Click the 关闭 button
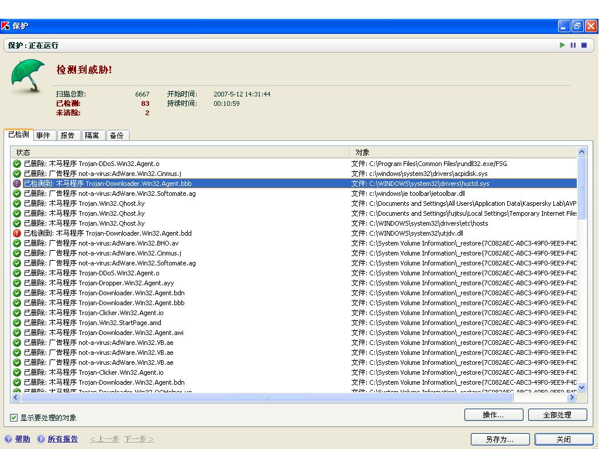 click(x=564, y=440)
